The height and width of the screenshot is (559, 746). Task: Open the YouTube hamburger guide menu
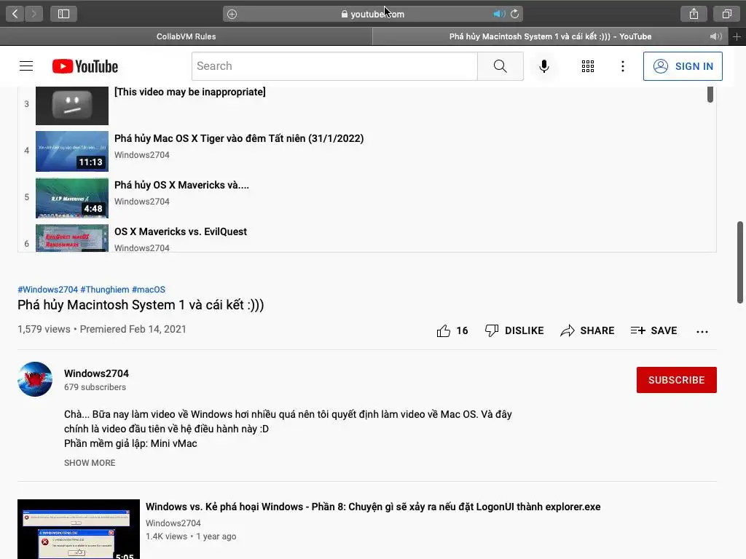26,66
